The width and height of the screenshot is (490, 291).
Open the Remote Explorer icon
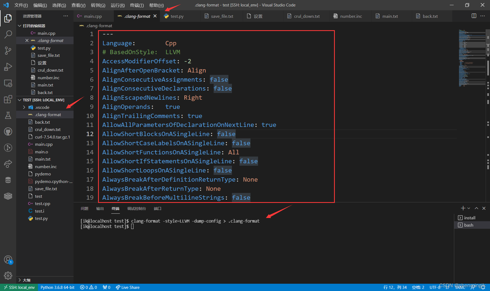click(8, 83)
